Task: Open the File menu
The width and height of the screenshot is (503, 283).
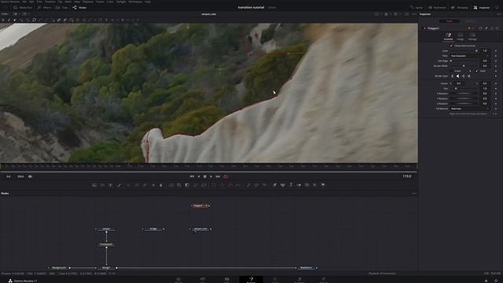Action: coord(24,2)
